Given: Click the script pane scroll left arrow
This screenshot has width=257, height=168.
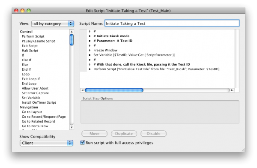Looking at the screenshot, I should point(82,90).
